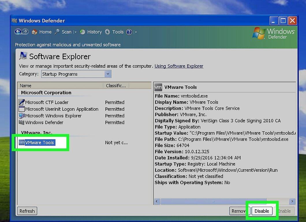
Task: Click the Back arrow icon
Action: pyautogui.click(x=18, y=32)
